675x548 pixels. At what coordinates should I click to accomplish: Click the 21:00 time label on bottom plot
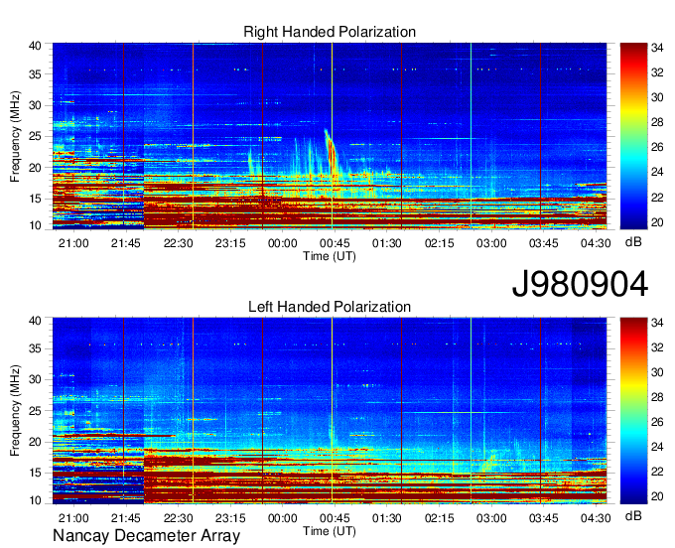pos(73,518)
